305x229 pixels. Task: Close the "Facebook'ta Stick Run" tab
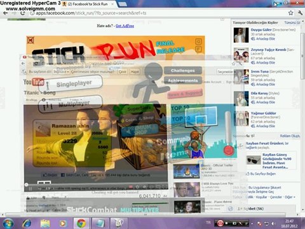click(x=112, y=4)
